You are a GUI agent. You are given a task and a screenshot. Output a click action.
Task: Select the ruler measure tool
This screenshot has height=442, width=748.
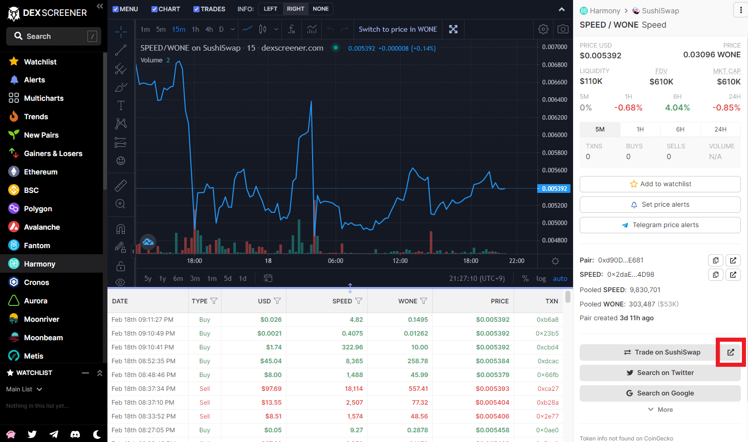pyautogui.click(x=121, y=185)
